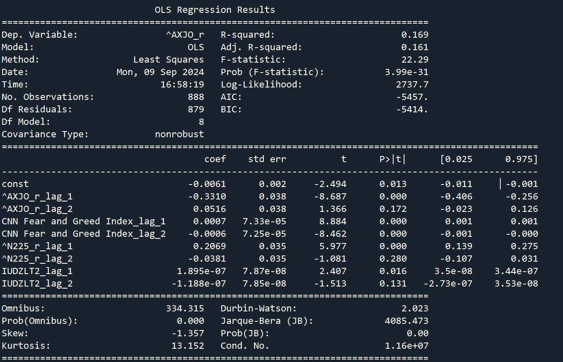This screenshot has height=362, width=563.
Task: Click the upper bound 3.44e-07
Action: tap(516, 271)
